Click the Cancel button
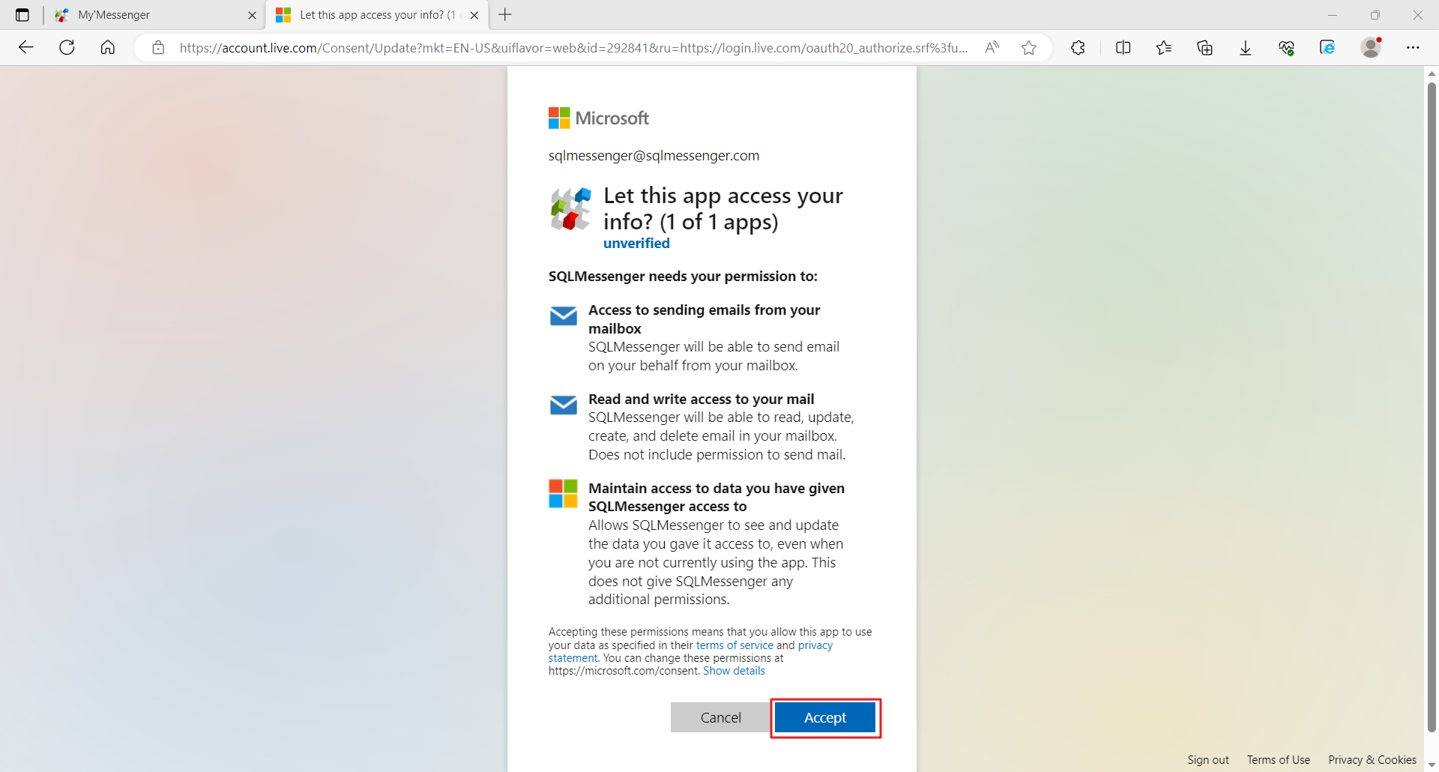Image resolution: width=1439 pixels, height=772 pixels. 720,717
